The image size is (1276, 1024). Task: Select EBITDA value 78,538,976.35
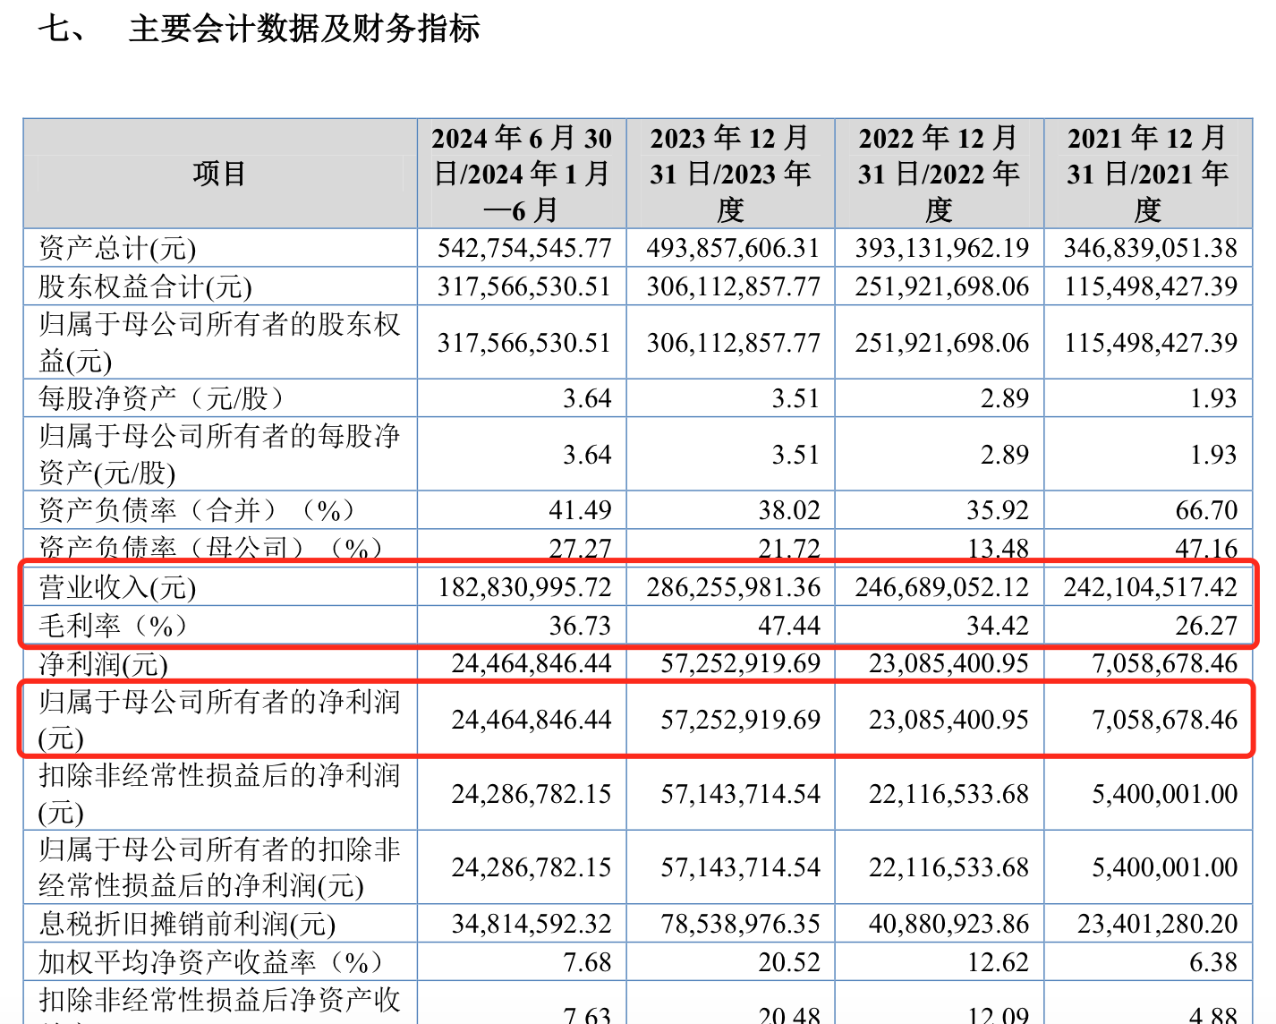pyautogui.click(x=740, y=924)
